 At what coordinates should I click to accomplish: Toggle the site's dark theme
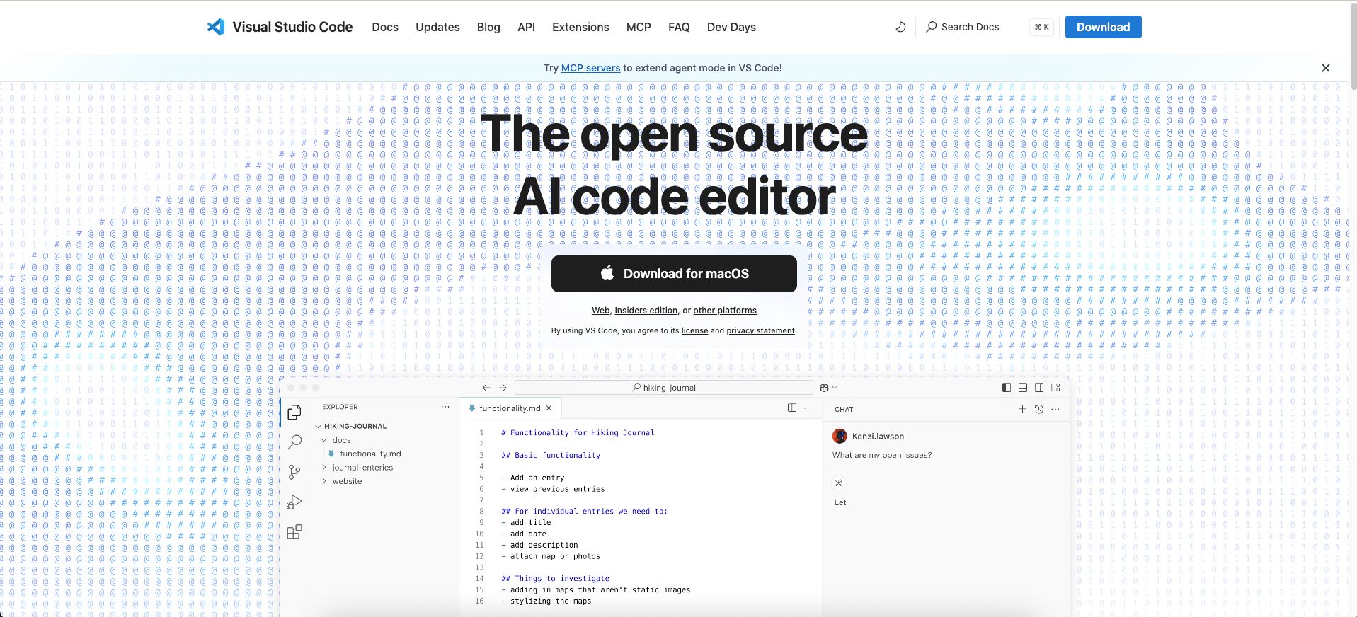coord(900,27)
